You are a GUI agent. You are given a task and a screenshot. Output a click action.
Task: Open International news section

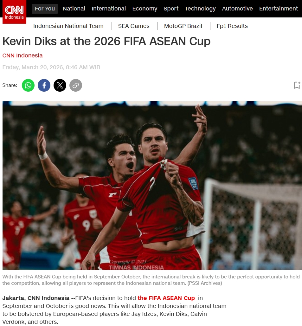pos(109,9)
